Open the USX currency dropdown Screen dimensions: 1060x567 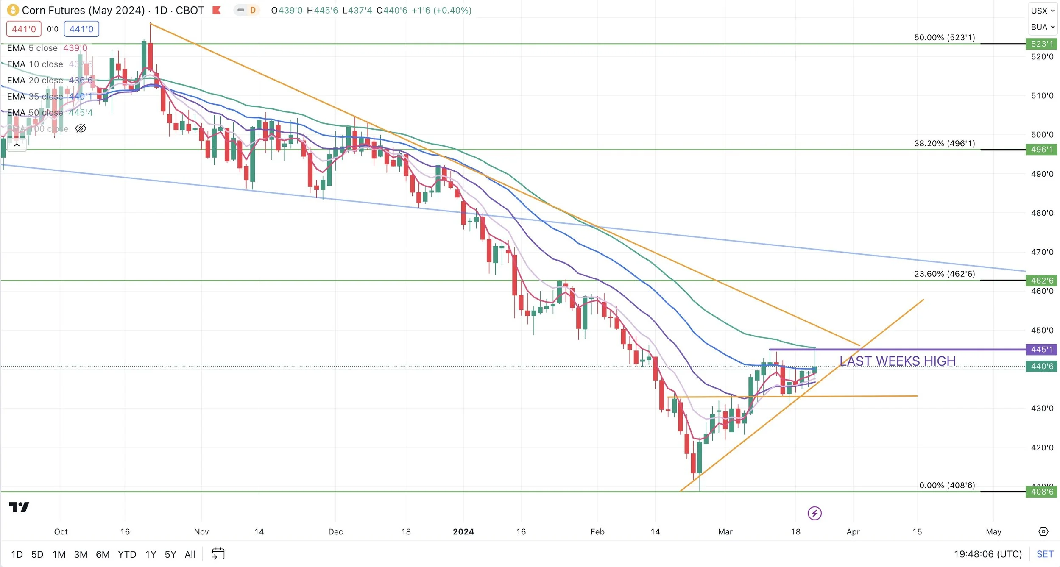(x=1042, y=11)
